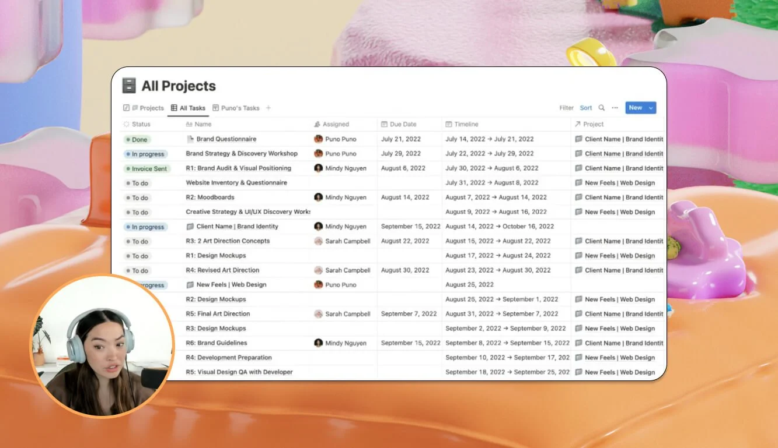Viewport: 778px width, 448px height.
Task: Open the three-dots view options menu
Action: pos(615,108)
